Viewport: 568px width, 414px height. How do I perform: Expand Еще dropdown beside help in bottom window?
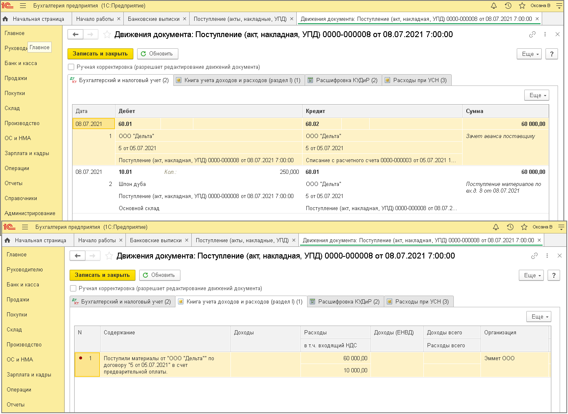531,275
